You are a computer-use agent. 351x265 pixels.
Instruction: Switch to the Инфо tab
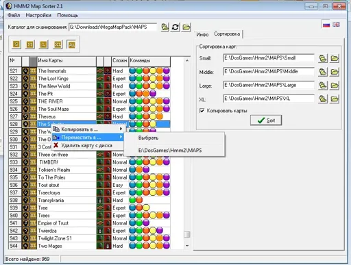pyautogui.click(x=202, y=34)
